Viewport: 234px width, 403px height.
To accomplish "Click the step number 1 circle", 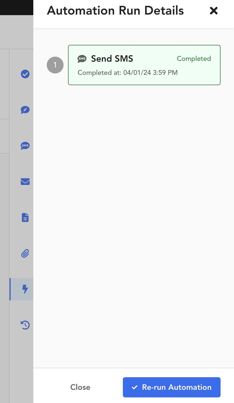I will click(55, 65).
